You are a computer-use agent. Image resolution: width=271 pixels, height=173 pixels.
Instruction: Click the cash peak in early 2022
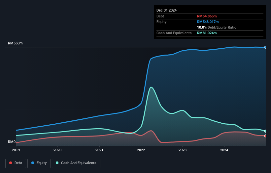151,87
